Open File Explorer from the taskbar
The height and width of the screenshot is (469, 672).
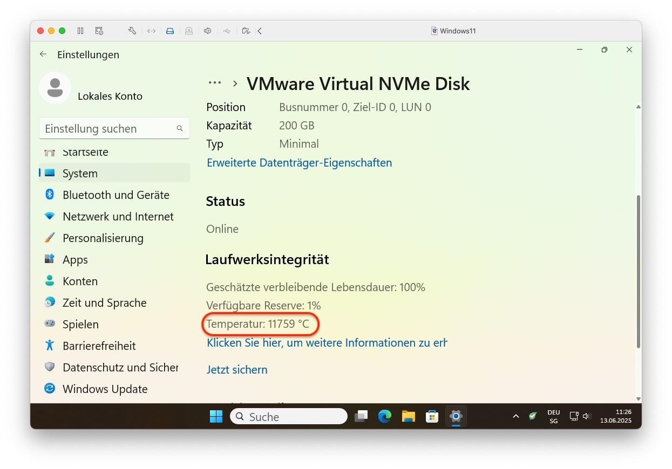coord(408,416)
